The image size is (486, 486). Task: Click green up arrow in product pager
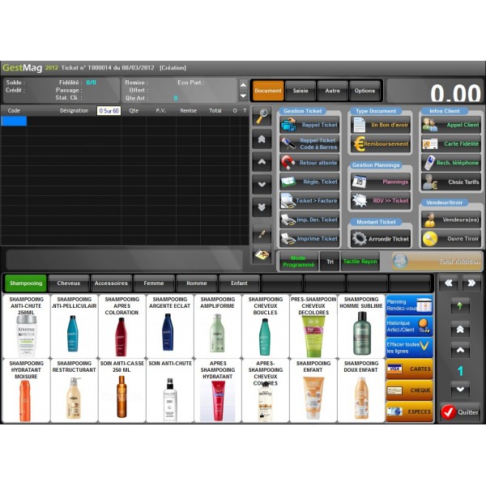460,306
